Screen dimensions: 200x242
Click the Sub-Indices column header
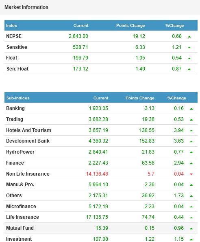click(18, 98)
